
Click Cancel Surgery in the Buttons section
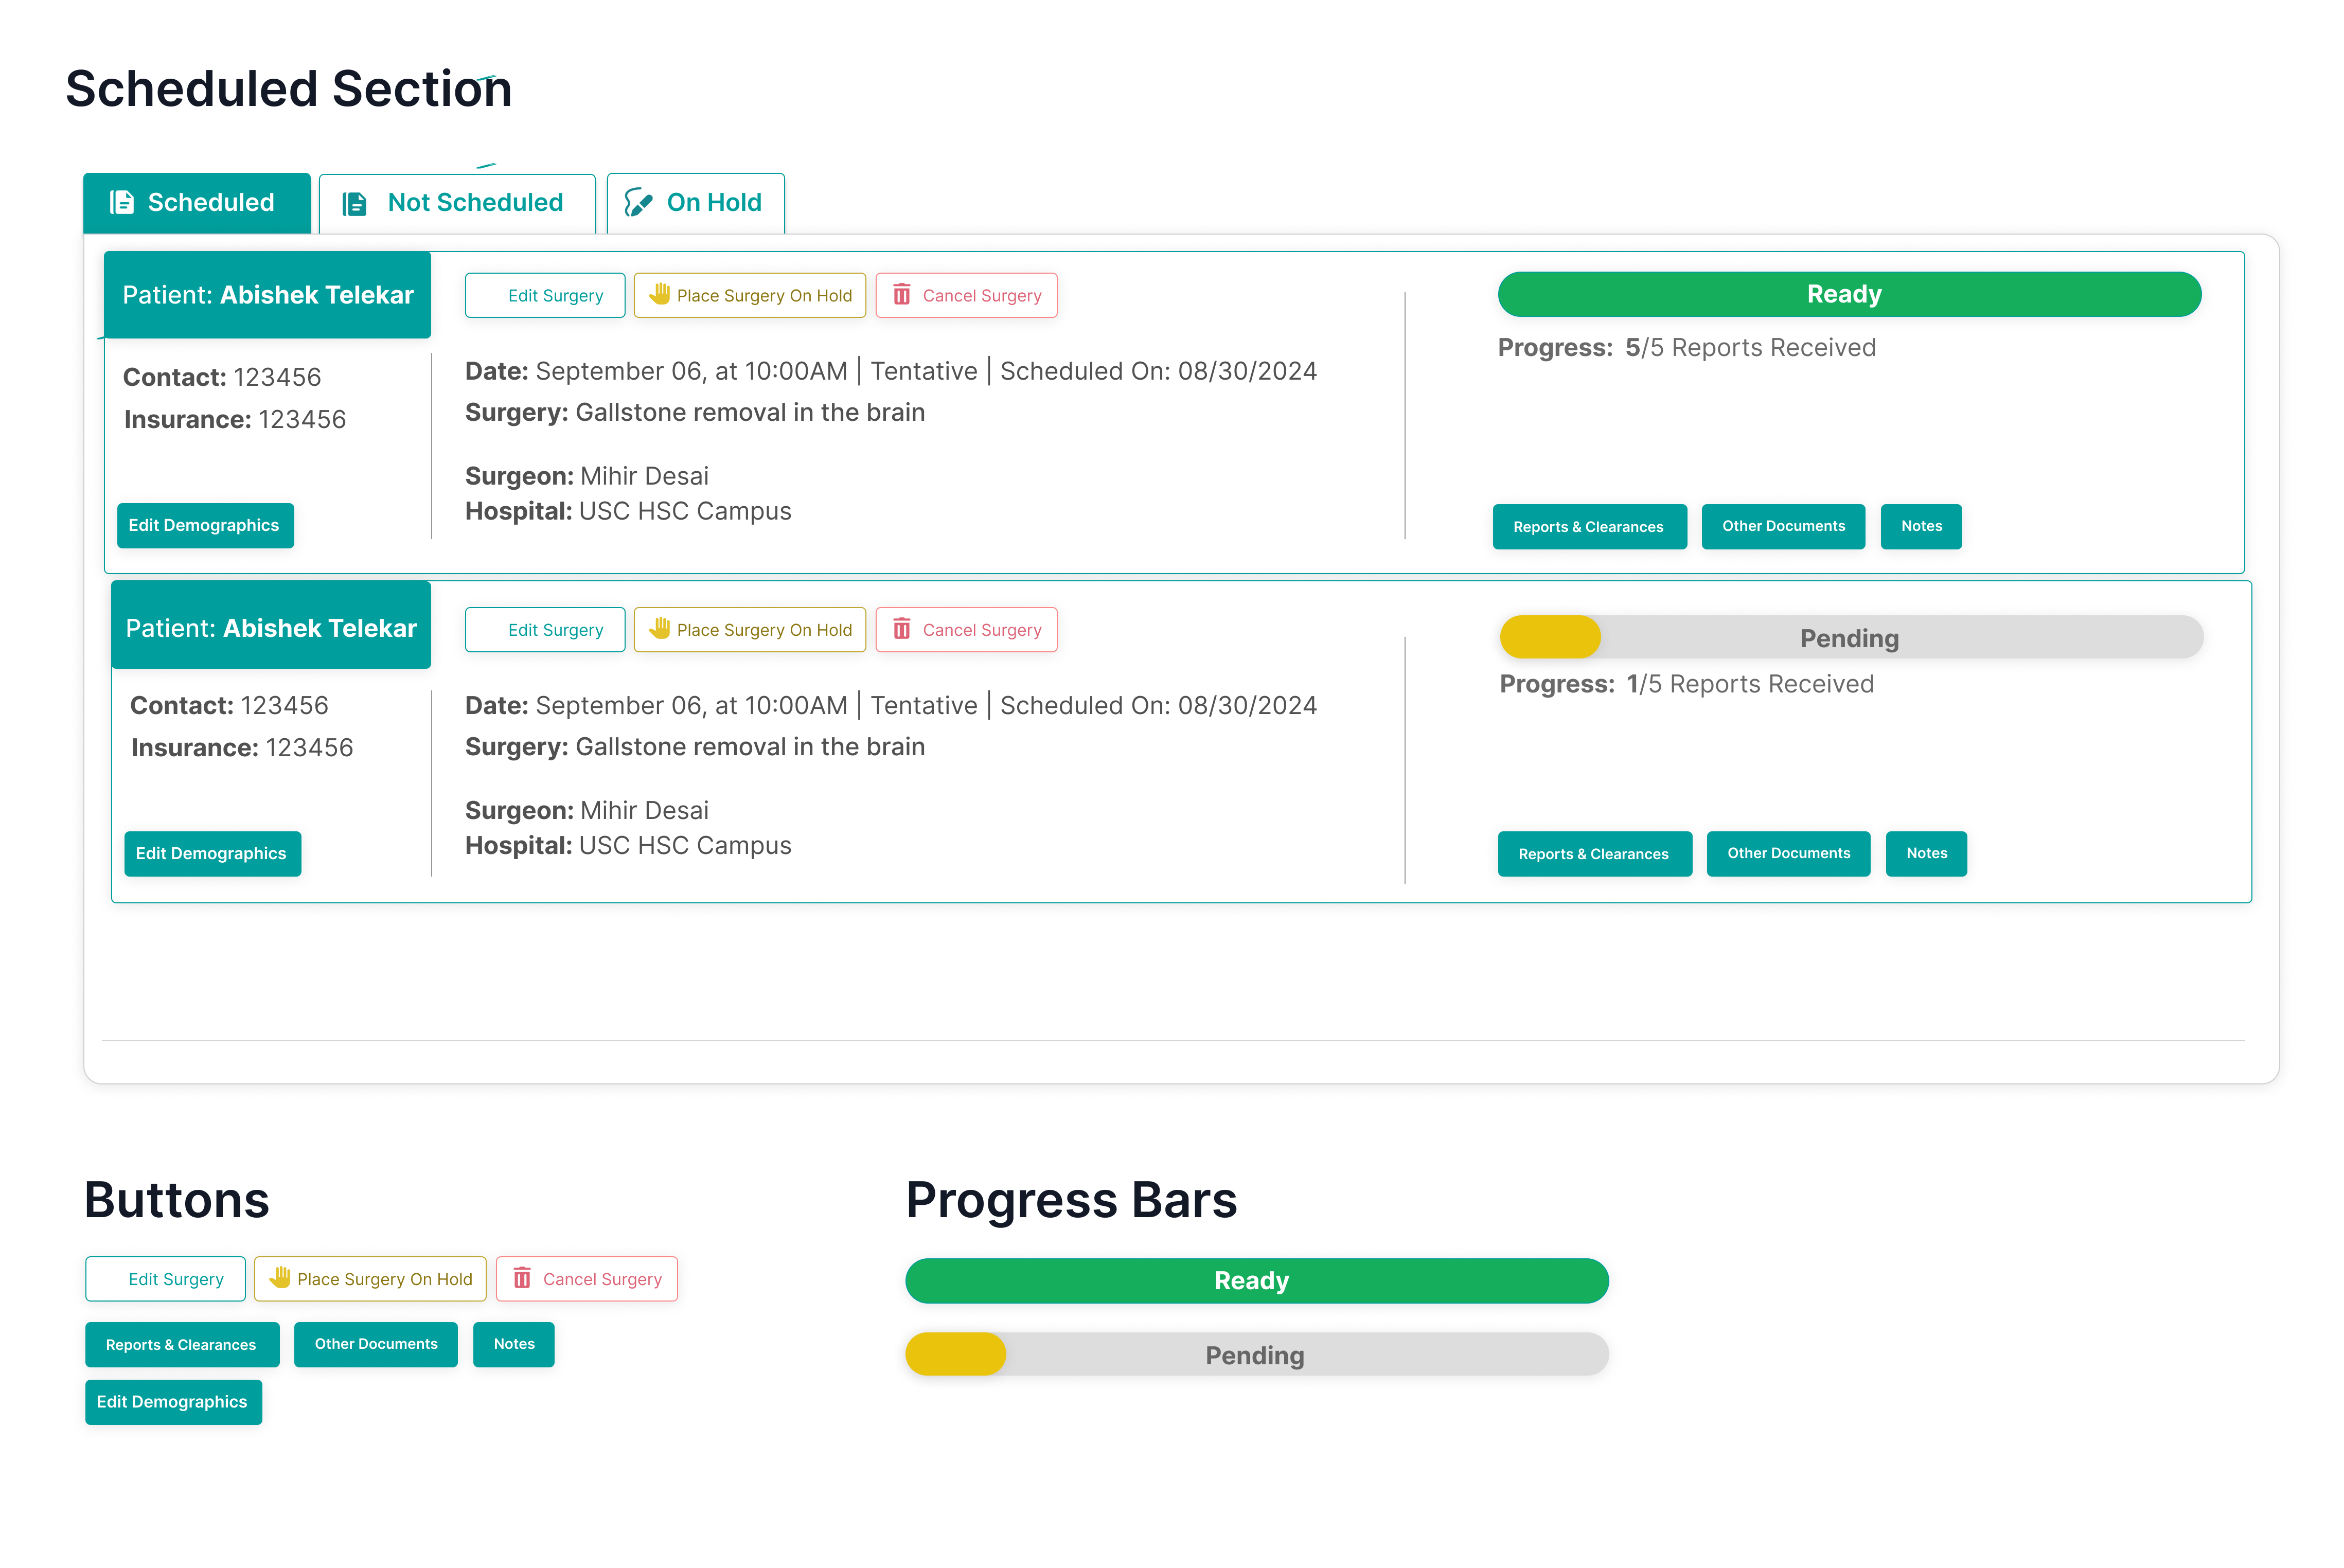[587, 1279]
